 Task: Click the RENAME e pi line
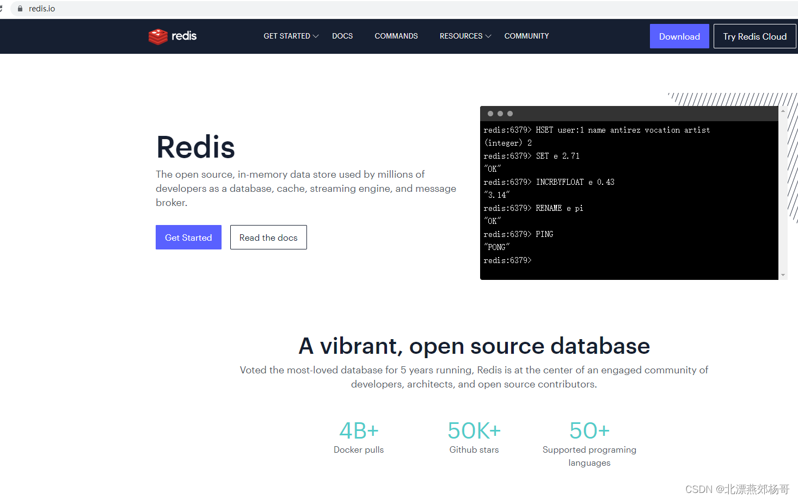533,208
